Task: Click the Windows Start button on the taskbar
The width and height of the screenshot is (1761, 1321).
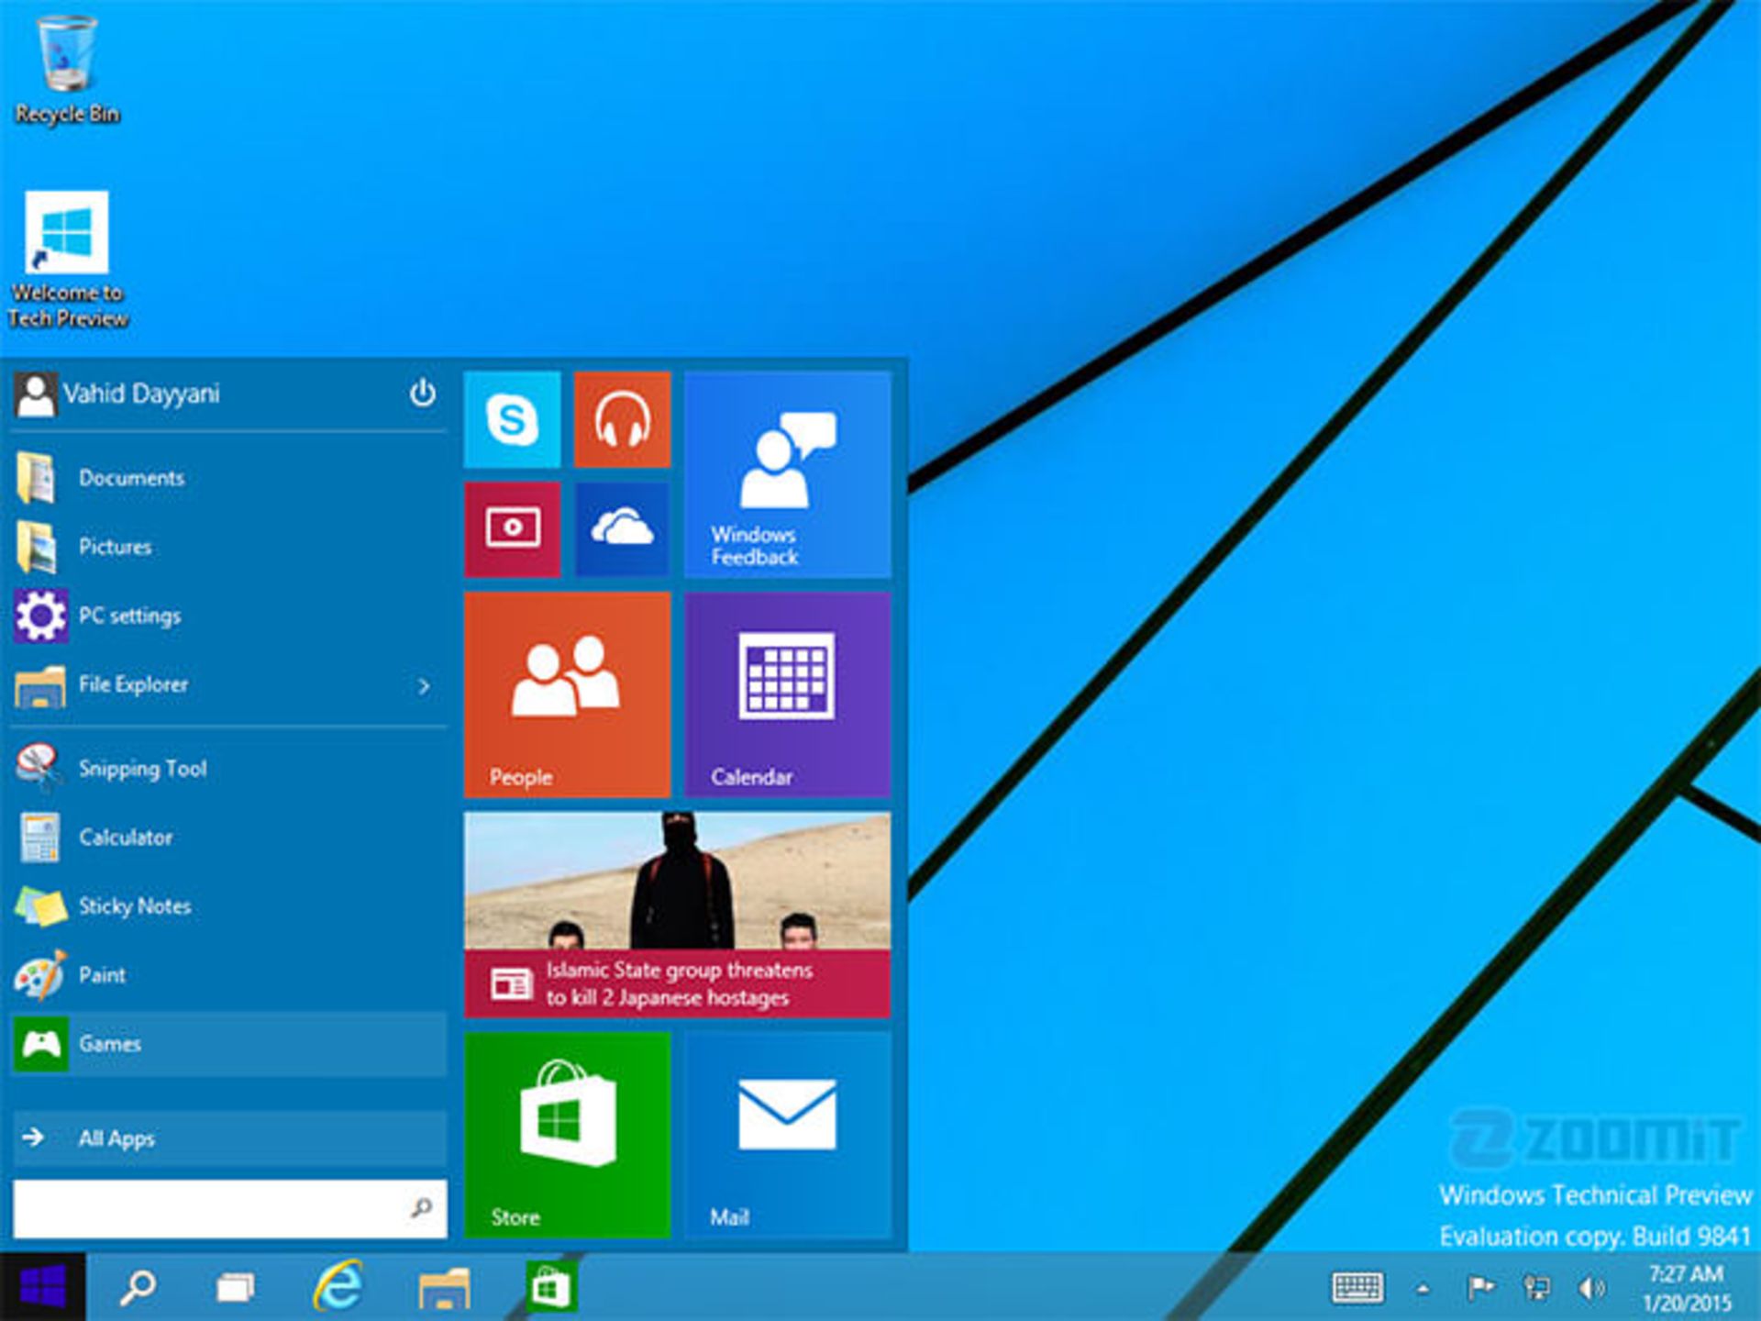Action: tap(43, 1287)
